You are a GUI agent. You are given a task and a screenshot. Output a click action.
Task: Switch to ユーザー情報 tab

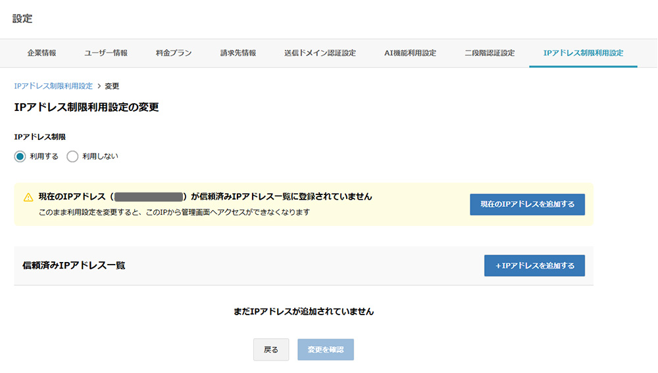(x=106, y=53)
